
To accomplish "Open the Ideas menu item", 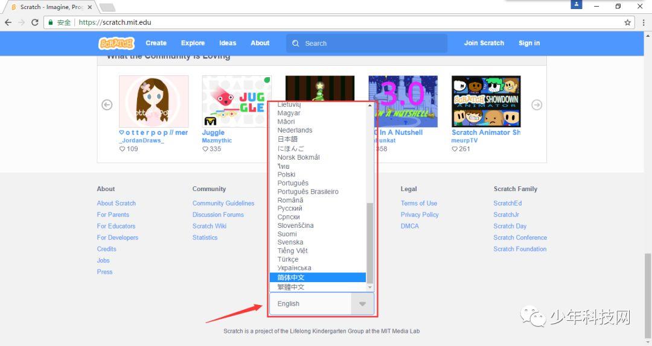I will point(228,43).
